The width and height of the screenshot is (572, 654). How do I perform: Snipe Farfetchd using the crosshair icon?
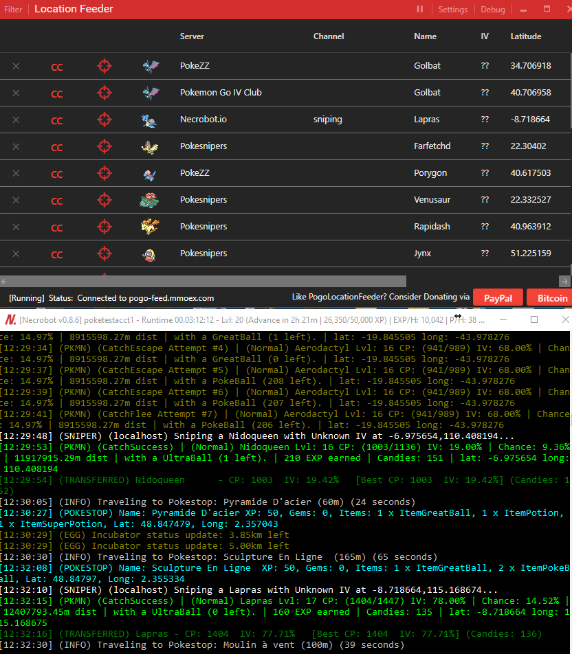point(104,146)
